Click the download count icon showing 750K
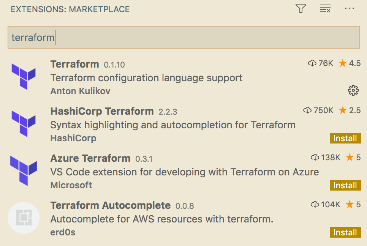 (307, 110)
